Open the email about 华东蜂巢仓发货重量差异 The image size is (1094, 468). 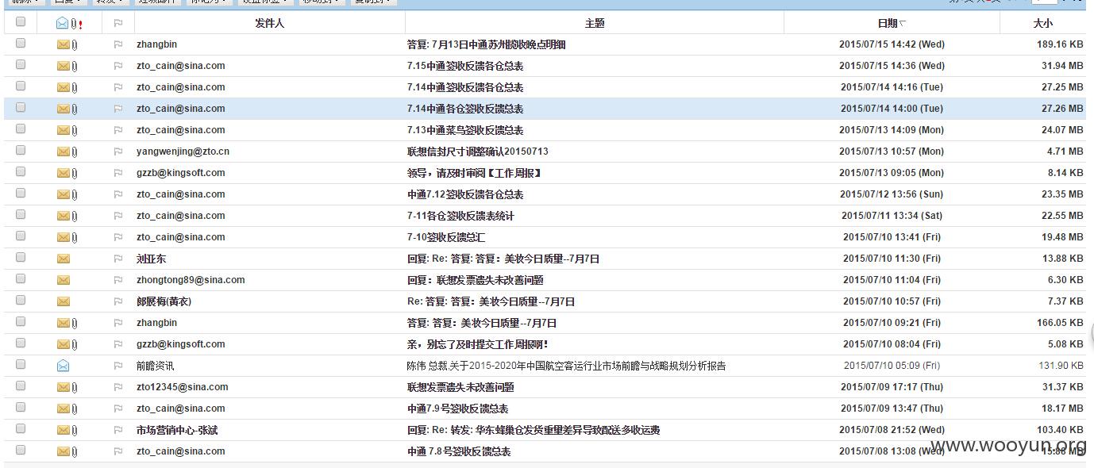pos(534,430)
